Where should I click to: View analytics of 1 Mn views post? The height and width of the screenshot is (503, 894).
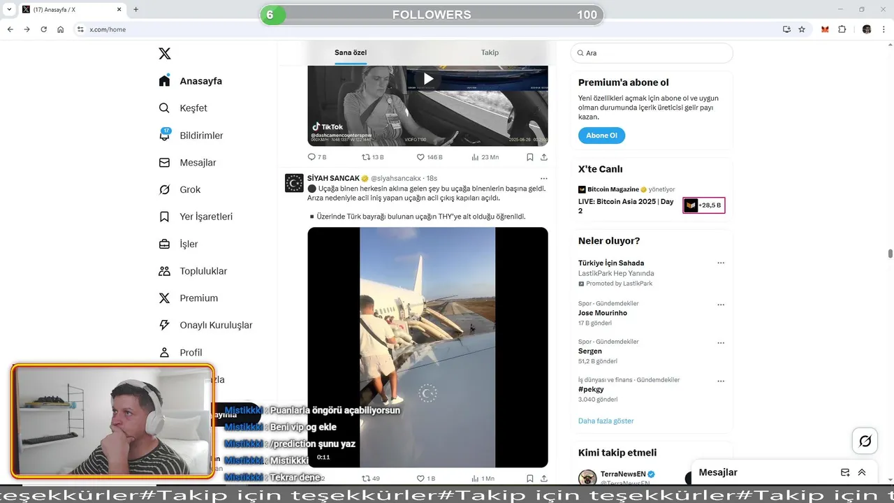point(483,479)
